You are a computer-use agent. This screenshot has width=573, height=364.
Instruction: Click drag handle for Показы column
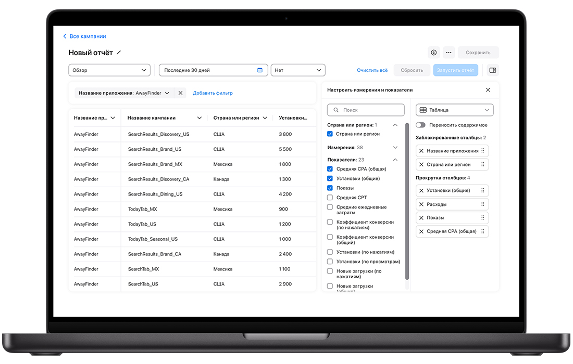click(x=482, y=218)
